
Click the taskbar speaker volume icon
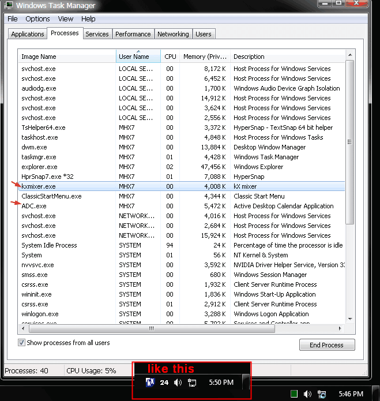(307, 394)
